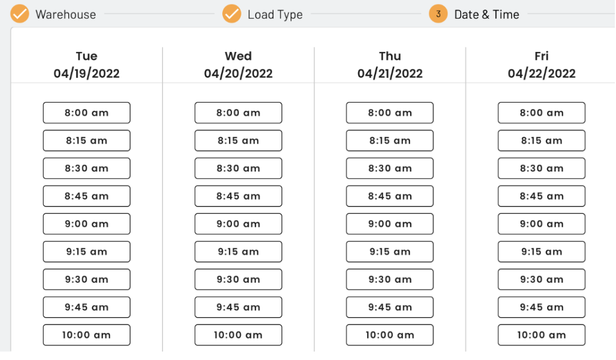Select Wednesday 8:45 am slot
This screenshot has height=360, width=616.
click(x=238, y=196)
